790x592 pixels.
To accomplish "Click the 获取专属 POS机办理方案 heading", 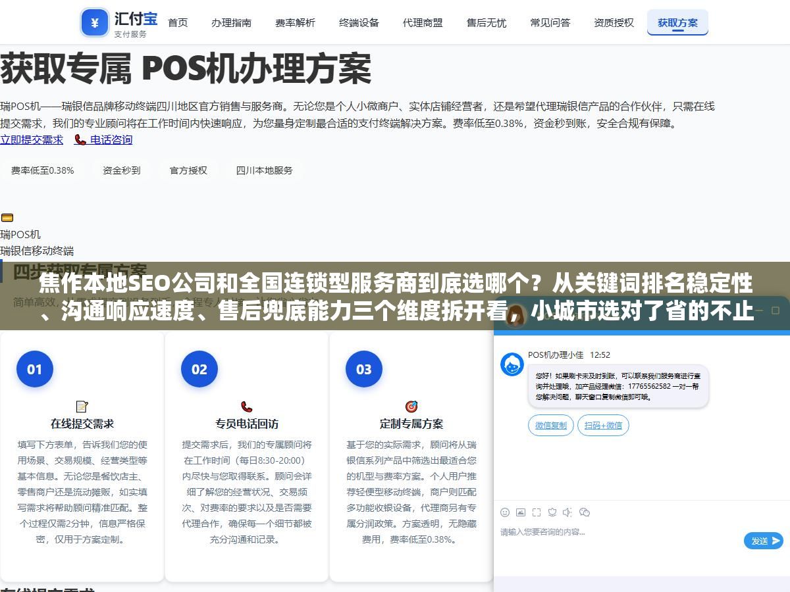I will point(186,69).
